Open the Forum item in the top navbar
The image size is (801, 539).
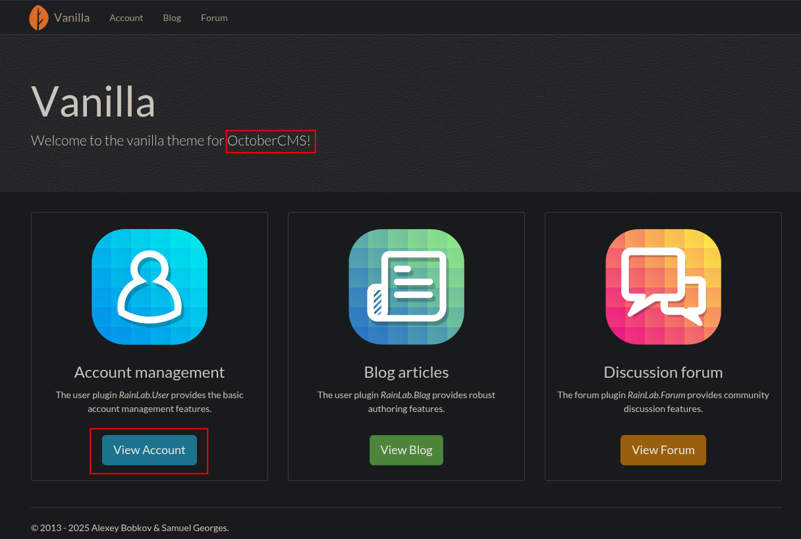[214, 18]
